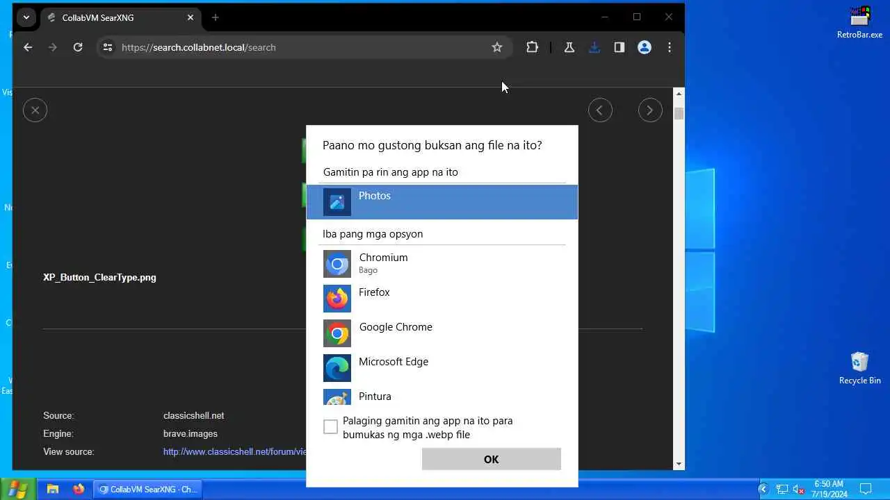
Task: Select Photos app in open-with dialog
Action: pos(442,202)
